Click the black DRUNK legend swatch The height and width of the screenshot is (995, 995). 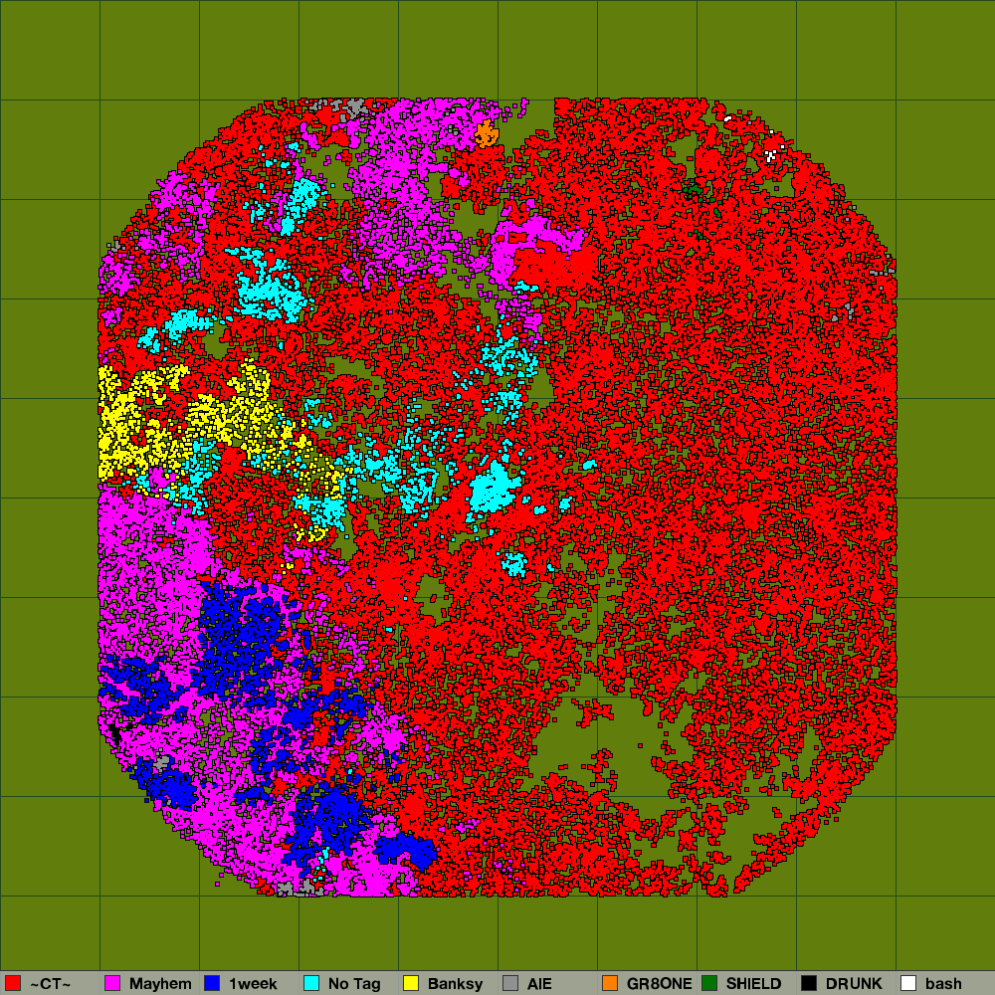point(809,983)
